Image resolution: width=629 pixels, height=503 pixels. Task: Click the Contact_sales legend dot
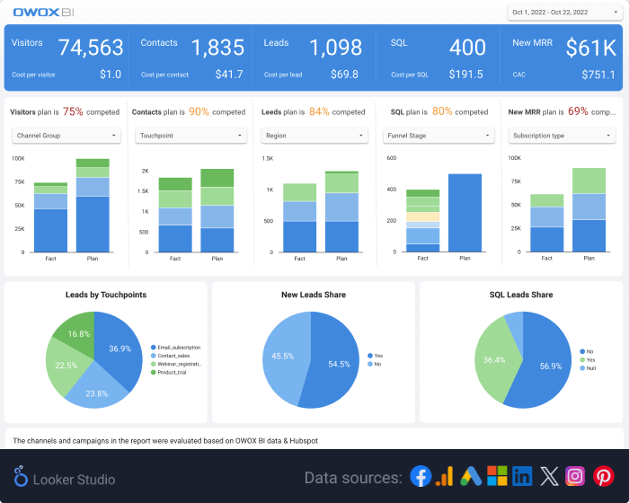[x=154, y=356]
